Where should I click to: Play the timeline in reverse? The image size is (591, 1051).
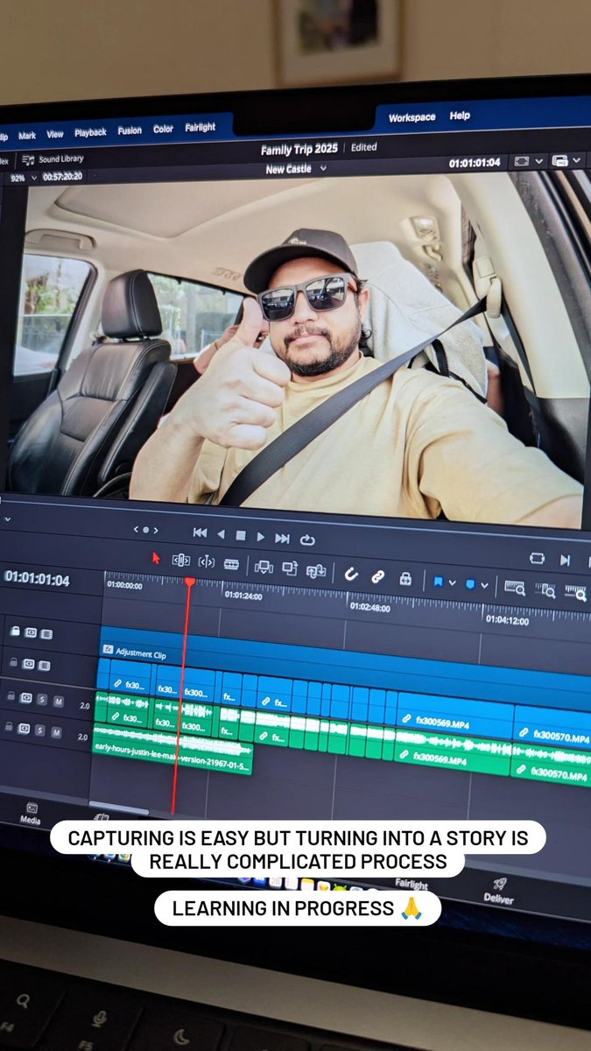click(222, 534)
